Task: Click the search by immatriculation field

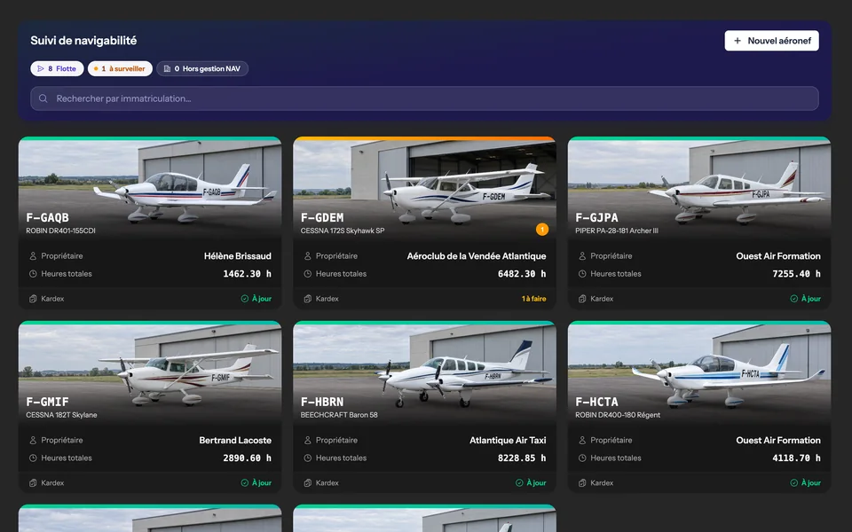Action: (424, 98)
